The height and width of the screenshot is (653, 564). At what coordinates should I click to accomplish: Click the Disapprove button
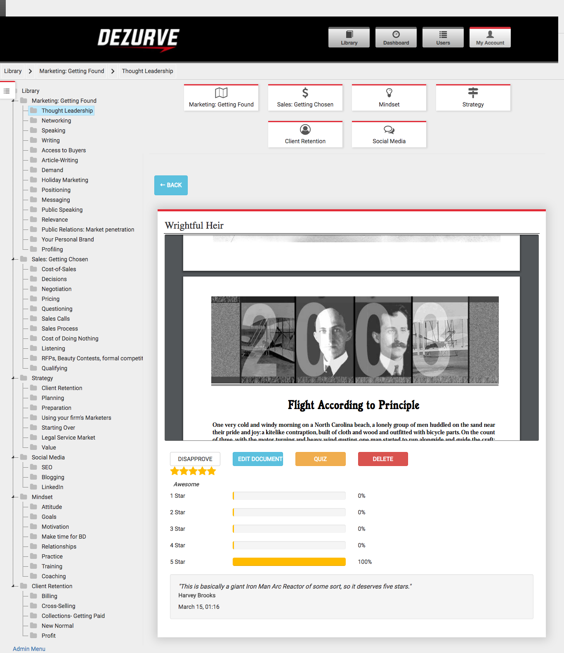(x=195, y=459)
